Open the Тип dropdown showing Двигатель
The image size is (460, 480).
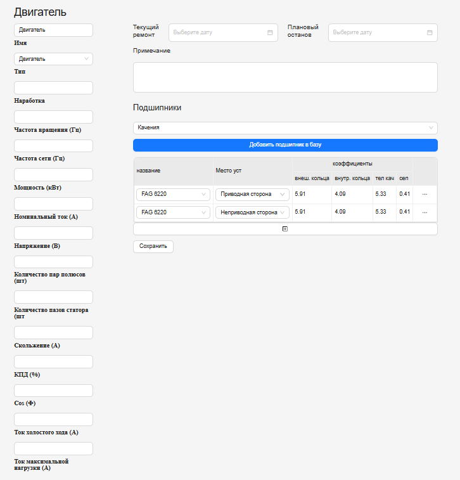click(53, 59)
